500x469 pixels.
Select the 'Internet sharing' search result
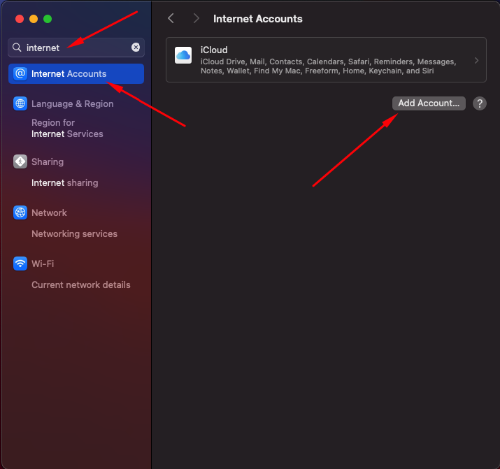65,183
